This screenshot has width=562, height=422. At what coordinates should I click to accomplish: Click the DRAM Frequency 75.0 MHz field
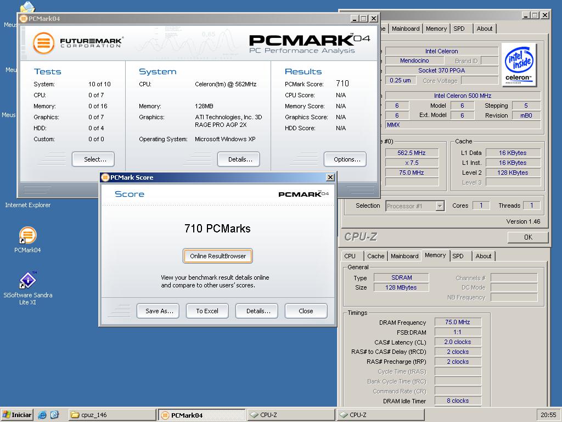tap(458, 322)
